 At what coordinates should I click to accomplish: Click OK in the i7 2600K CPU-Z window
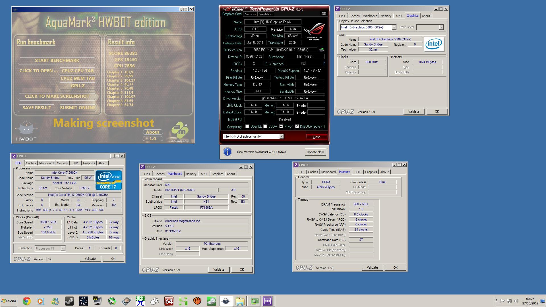[113, 259]
